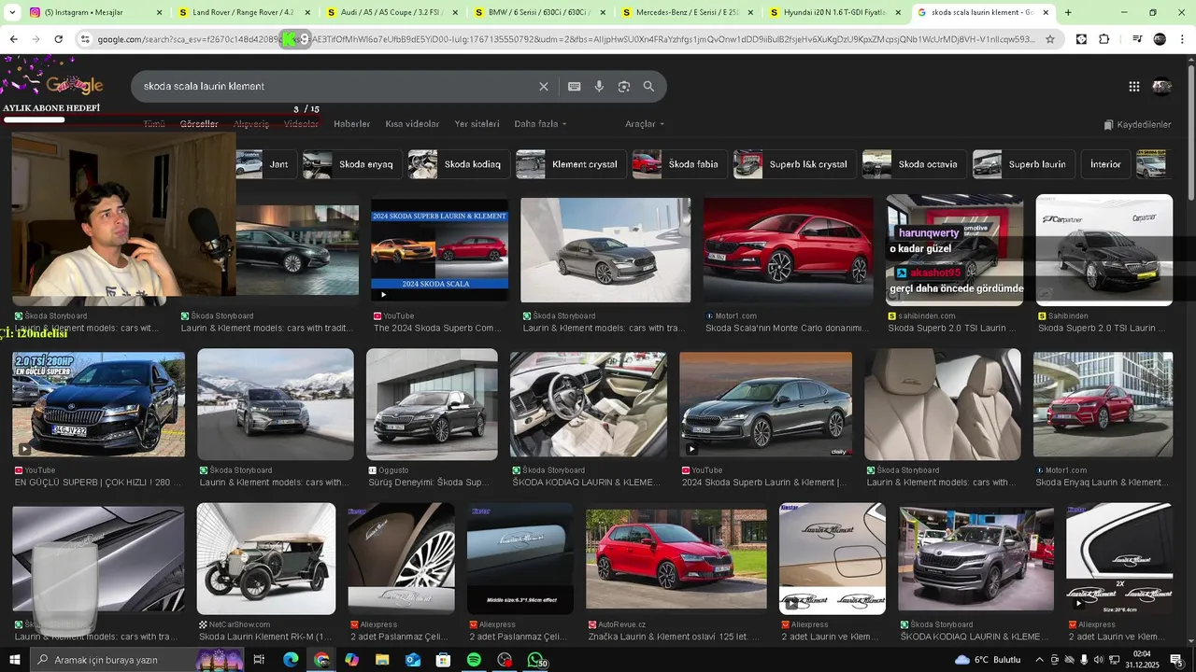Open File Explorer from the taskbar
The height and width of the screenshot is (672, 1196).
[x=382, y=660]
